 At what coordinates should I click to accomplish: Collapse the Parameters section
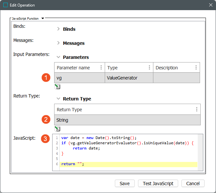point(58,57)
